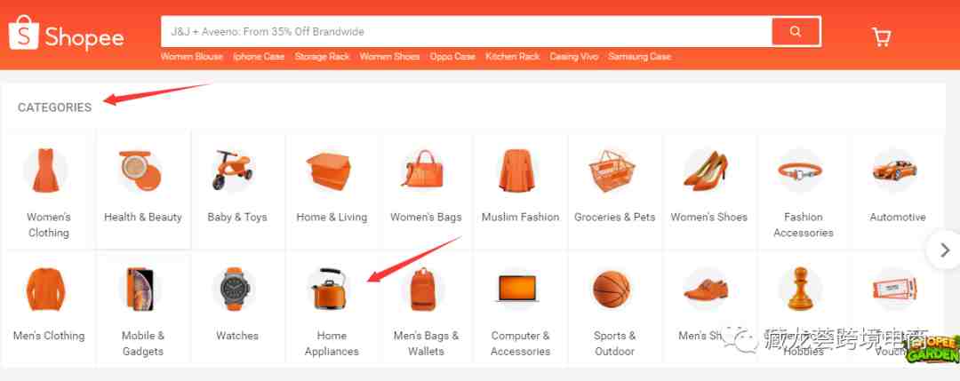Select the Health & Beauty compact icon
The width and height of the screenshot is (960, 381).
pos(140,171)
